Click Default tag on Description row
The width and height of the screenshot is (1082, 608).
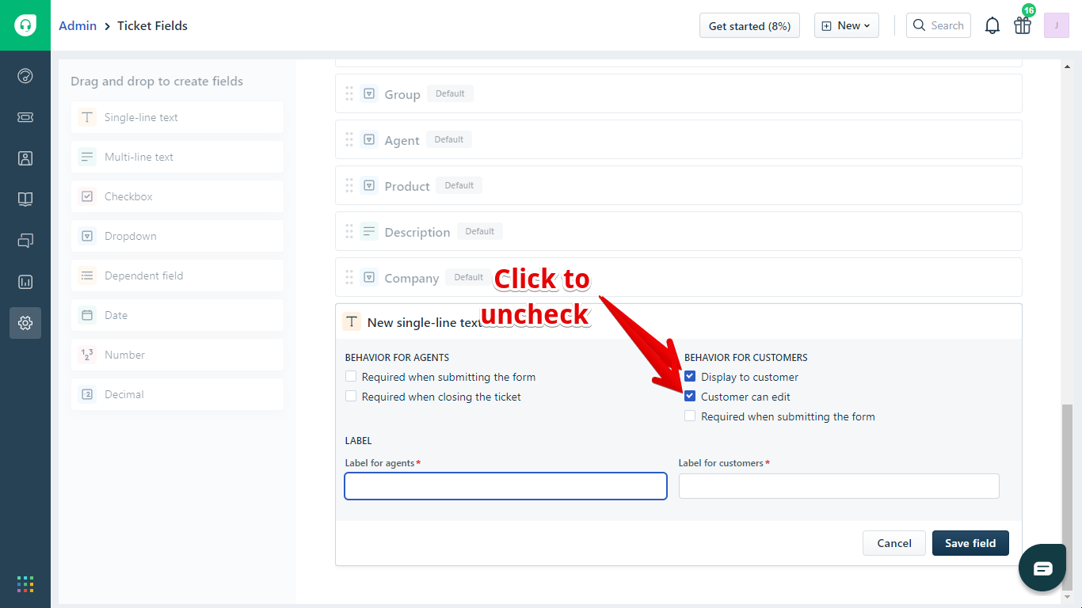(x=479, y=231)
